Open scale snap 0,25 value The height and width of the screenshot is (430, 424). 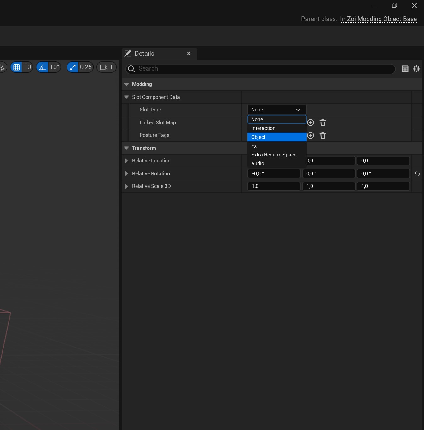[x=86, y=67]
